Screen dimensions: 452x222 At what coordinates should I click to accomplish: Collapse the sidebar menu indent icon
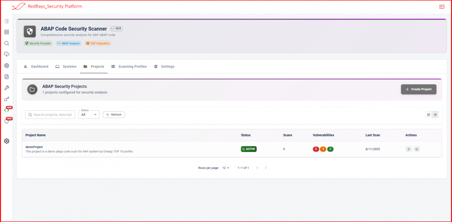click(x=6, y=21)
